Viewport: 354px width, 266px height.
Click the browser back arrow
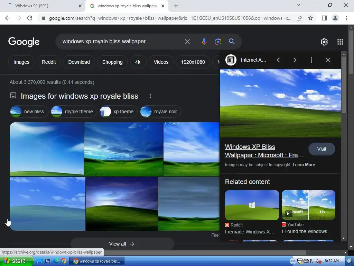click(x=8, y=18)
